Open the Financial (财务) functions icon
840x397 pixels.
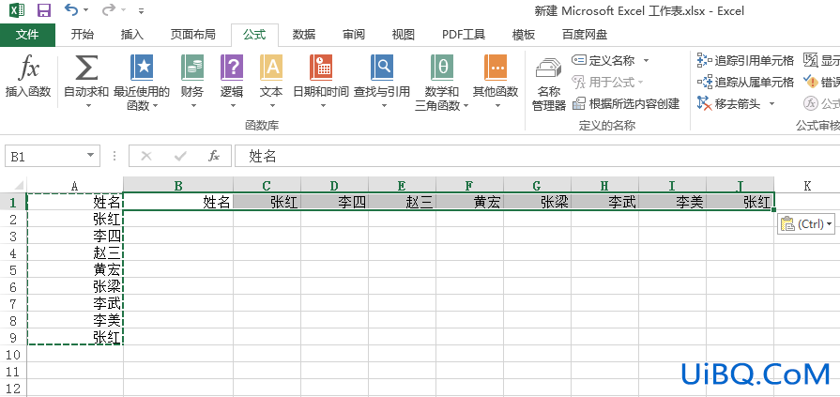click(x=192, y=68)
